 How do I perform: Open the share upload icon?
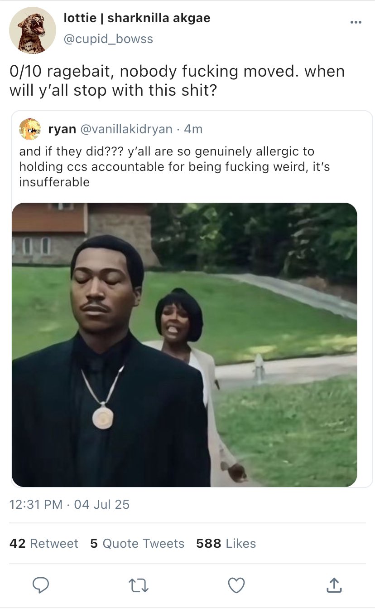tap(333, 585)
